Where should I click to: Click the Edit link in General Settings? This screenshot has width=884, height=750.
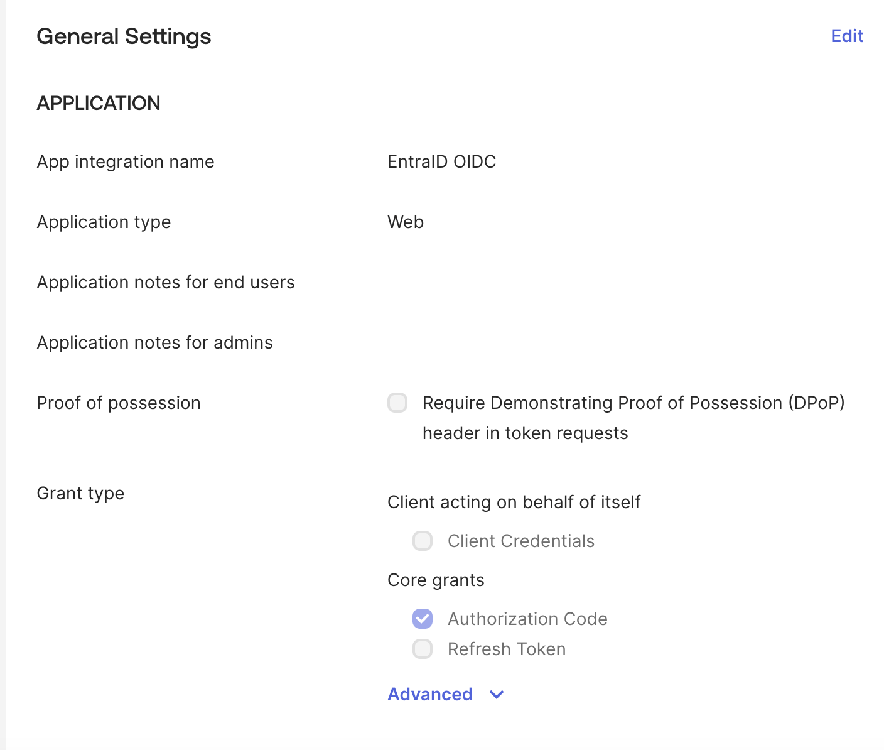[847, 36]
